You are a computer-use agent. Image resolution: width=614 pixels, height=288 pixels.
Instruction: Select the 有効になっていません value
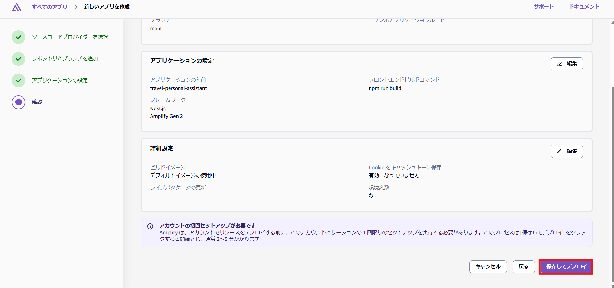(394, 175)
